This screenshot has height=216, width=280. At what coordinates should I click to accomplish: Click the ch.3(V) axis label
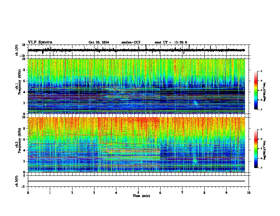pyautogui.click(x=17, y=181)
